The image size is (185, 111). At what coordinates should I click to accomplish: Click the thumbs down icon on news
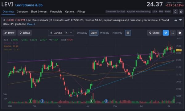tap(180, 20)
